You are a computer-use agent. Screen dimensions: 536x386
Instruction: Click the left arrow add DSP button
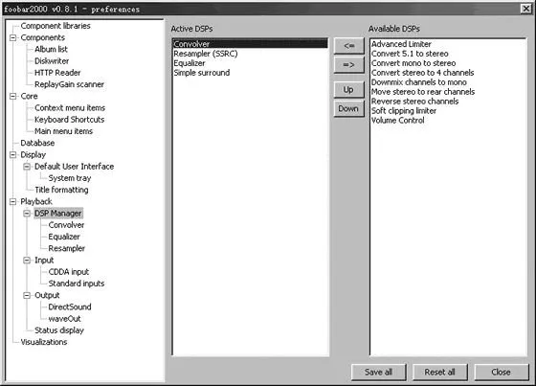click(x=348, y=46)
